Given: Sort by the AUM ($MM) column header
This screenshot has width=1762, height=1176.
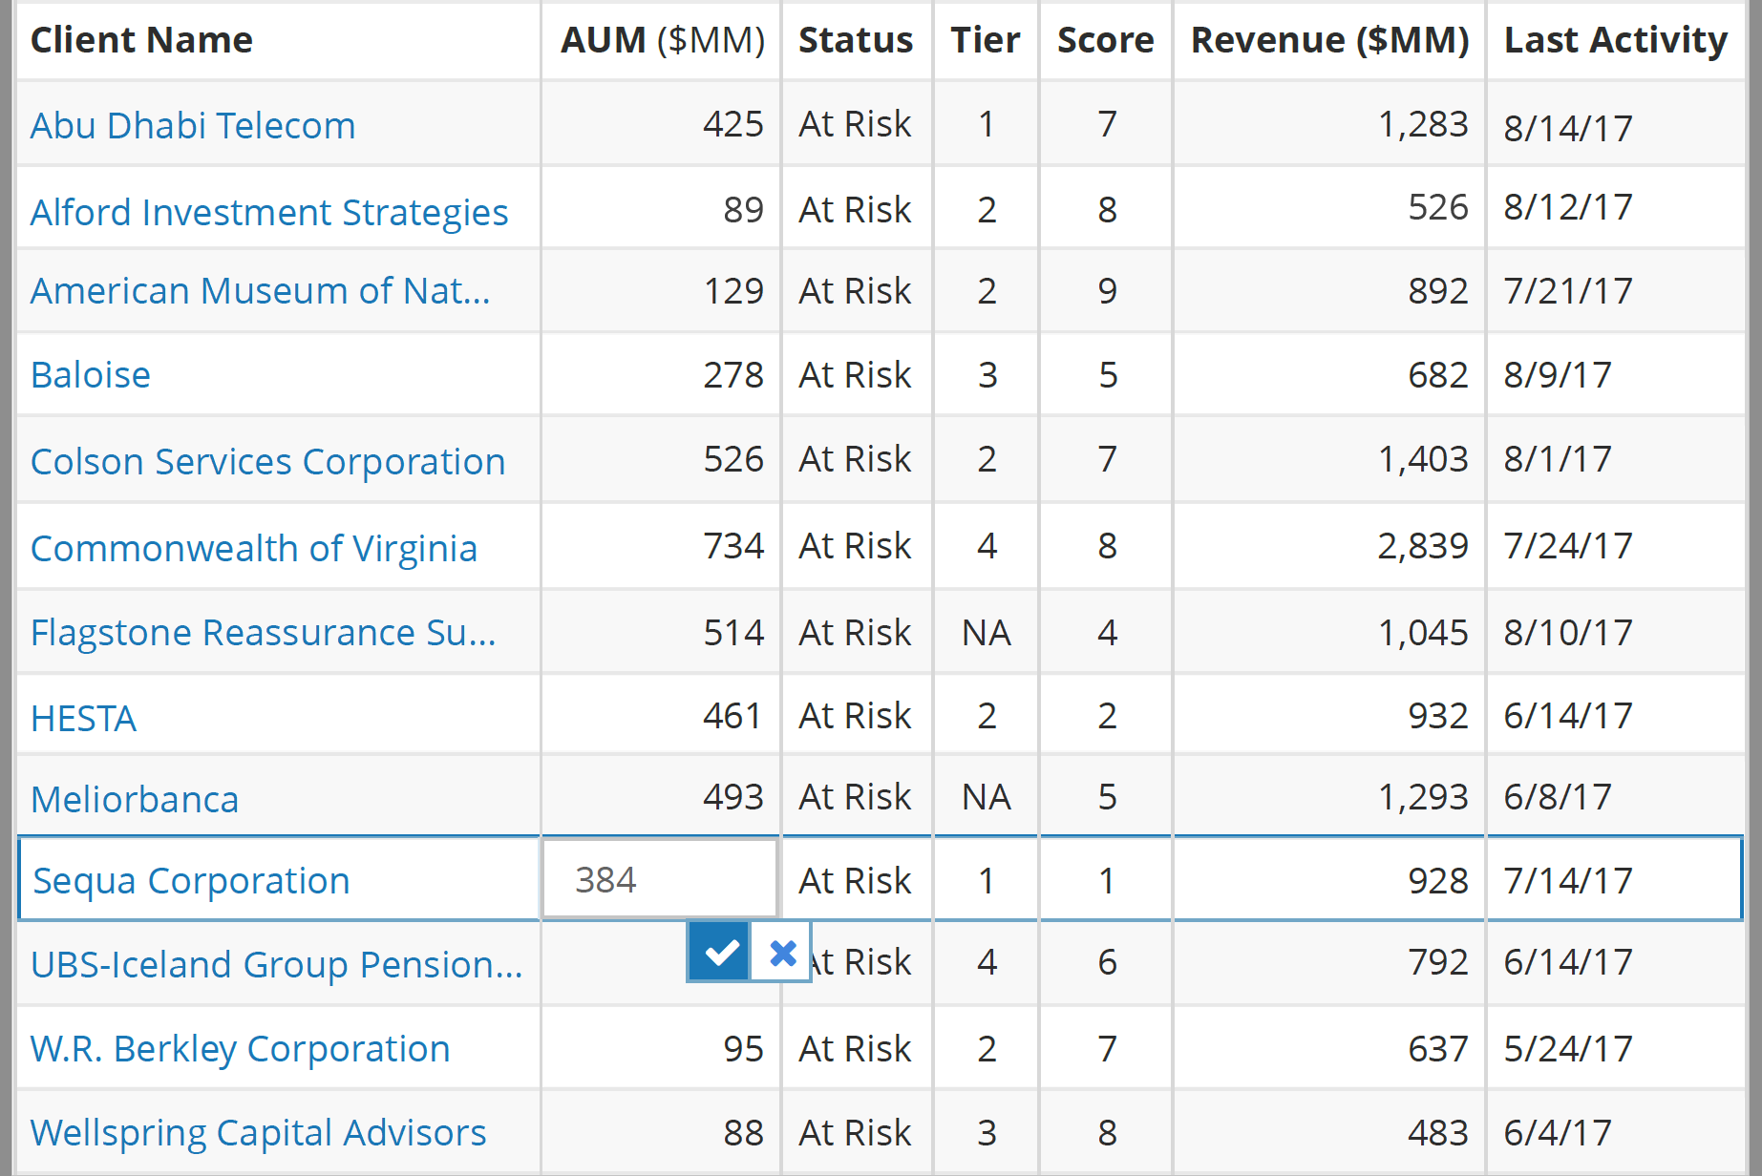Looking at the screenshot, I should pos(663,40).
